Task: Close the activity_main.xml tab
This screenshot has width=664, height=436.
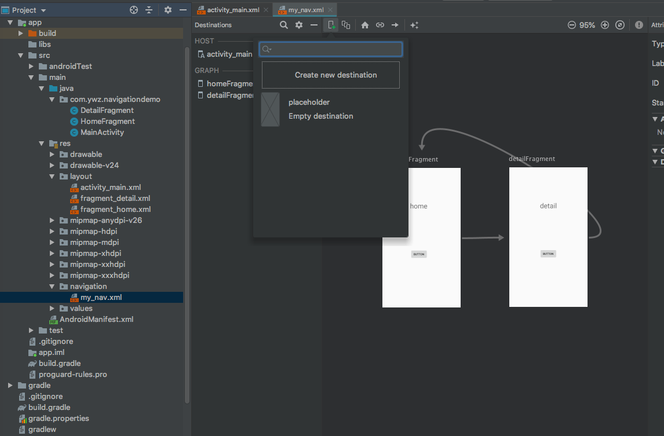Action: [266, 10]
